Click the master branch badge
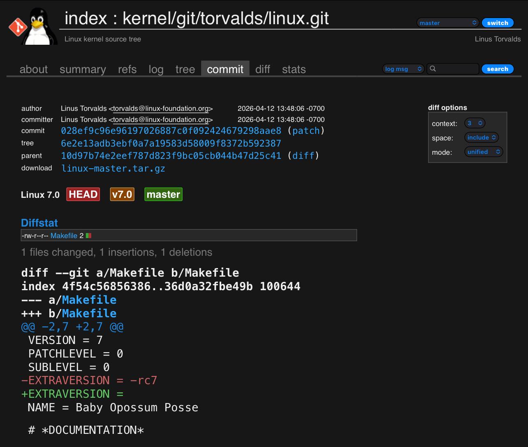Screen dimensions: 528x447 163,195
